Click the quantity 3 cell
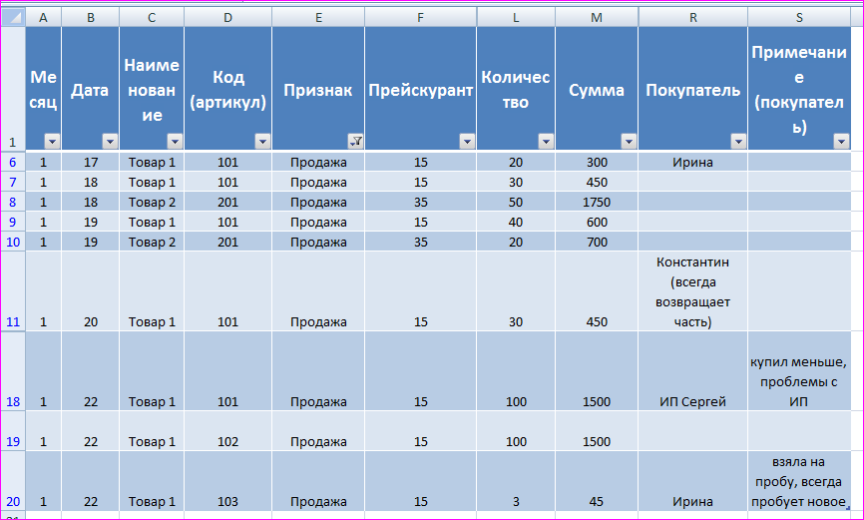Image resolution: width=864 pixels, height=520 pixels. [x=516, y=481]
